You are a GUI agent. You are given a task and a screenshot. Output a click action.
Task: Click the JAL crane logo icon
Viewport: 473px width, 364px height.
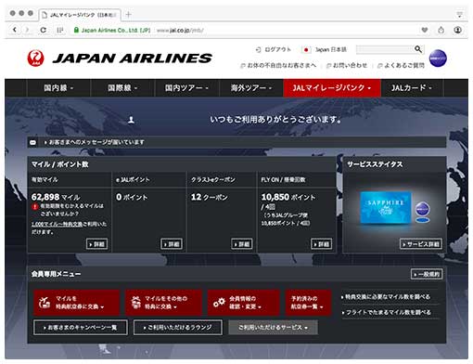pyautogui.click(x=36, y=58)
